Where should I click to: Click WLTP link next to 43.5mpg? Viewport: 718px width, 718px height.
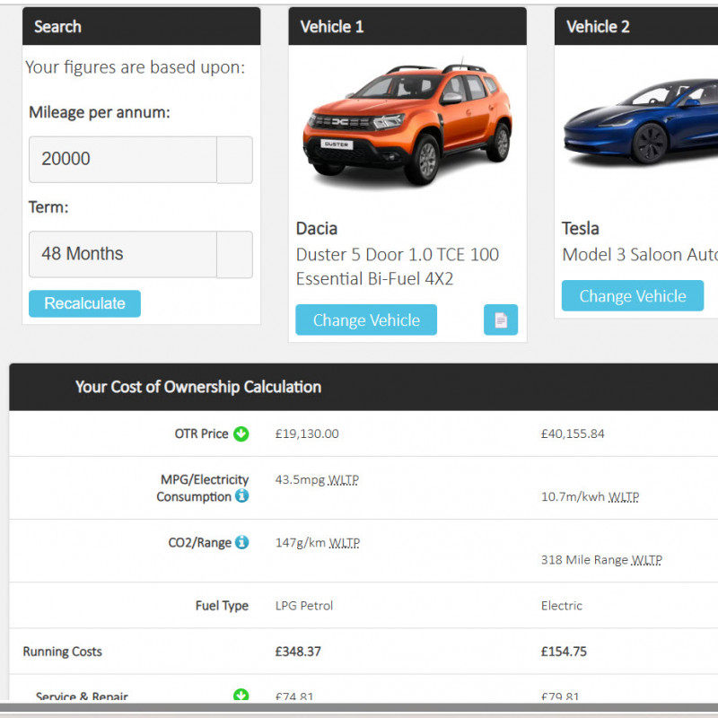pyautogui.click(x=344, y=480)
